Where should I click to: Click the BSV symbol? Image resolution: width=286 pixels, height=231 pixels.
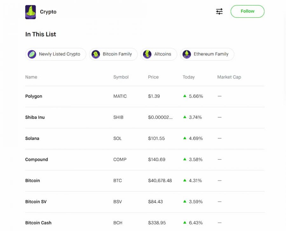coord(118,202)
